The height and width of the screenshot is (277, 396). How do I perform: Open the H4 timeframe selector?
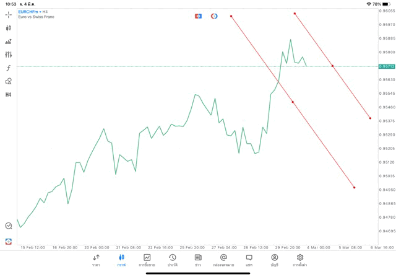[x=8, y=95]
